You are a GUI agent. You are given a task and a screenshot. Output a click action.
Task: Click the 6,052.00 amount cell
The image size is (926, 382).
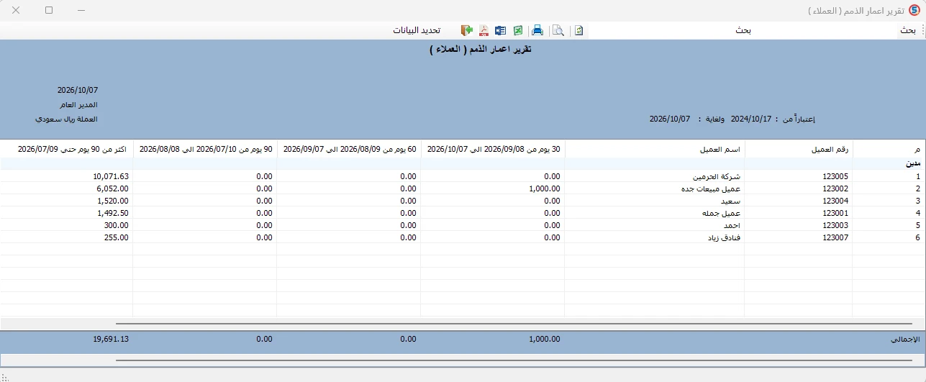(x=113, y=188)
